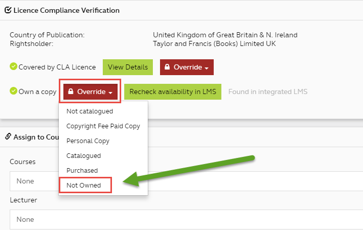Choose Copyright Fee Paid Copy option

(103, 126)
